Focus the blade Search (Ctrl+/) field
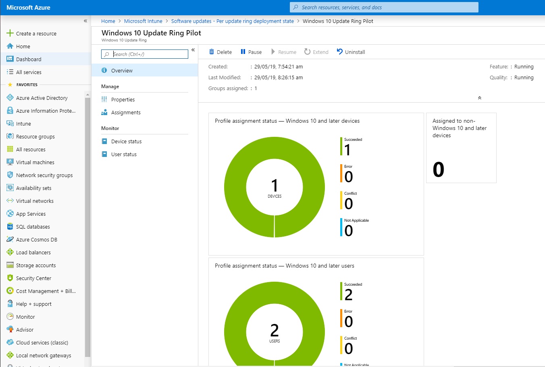Image resolution: width=545 pixels, height=367 pixels. [x=145, y=54]
